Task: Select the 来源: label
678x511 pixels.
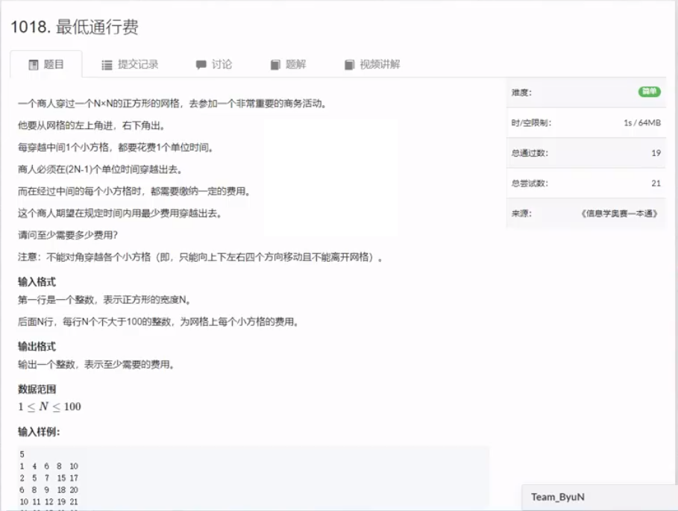Action: [521, 213]
